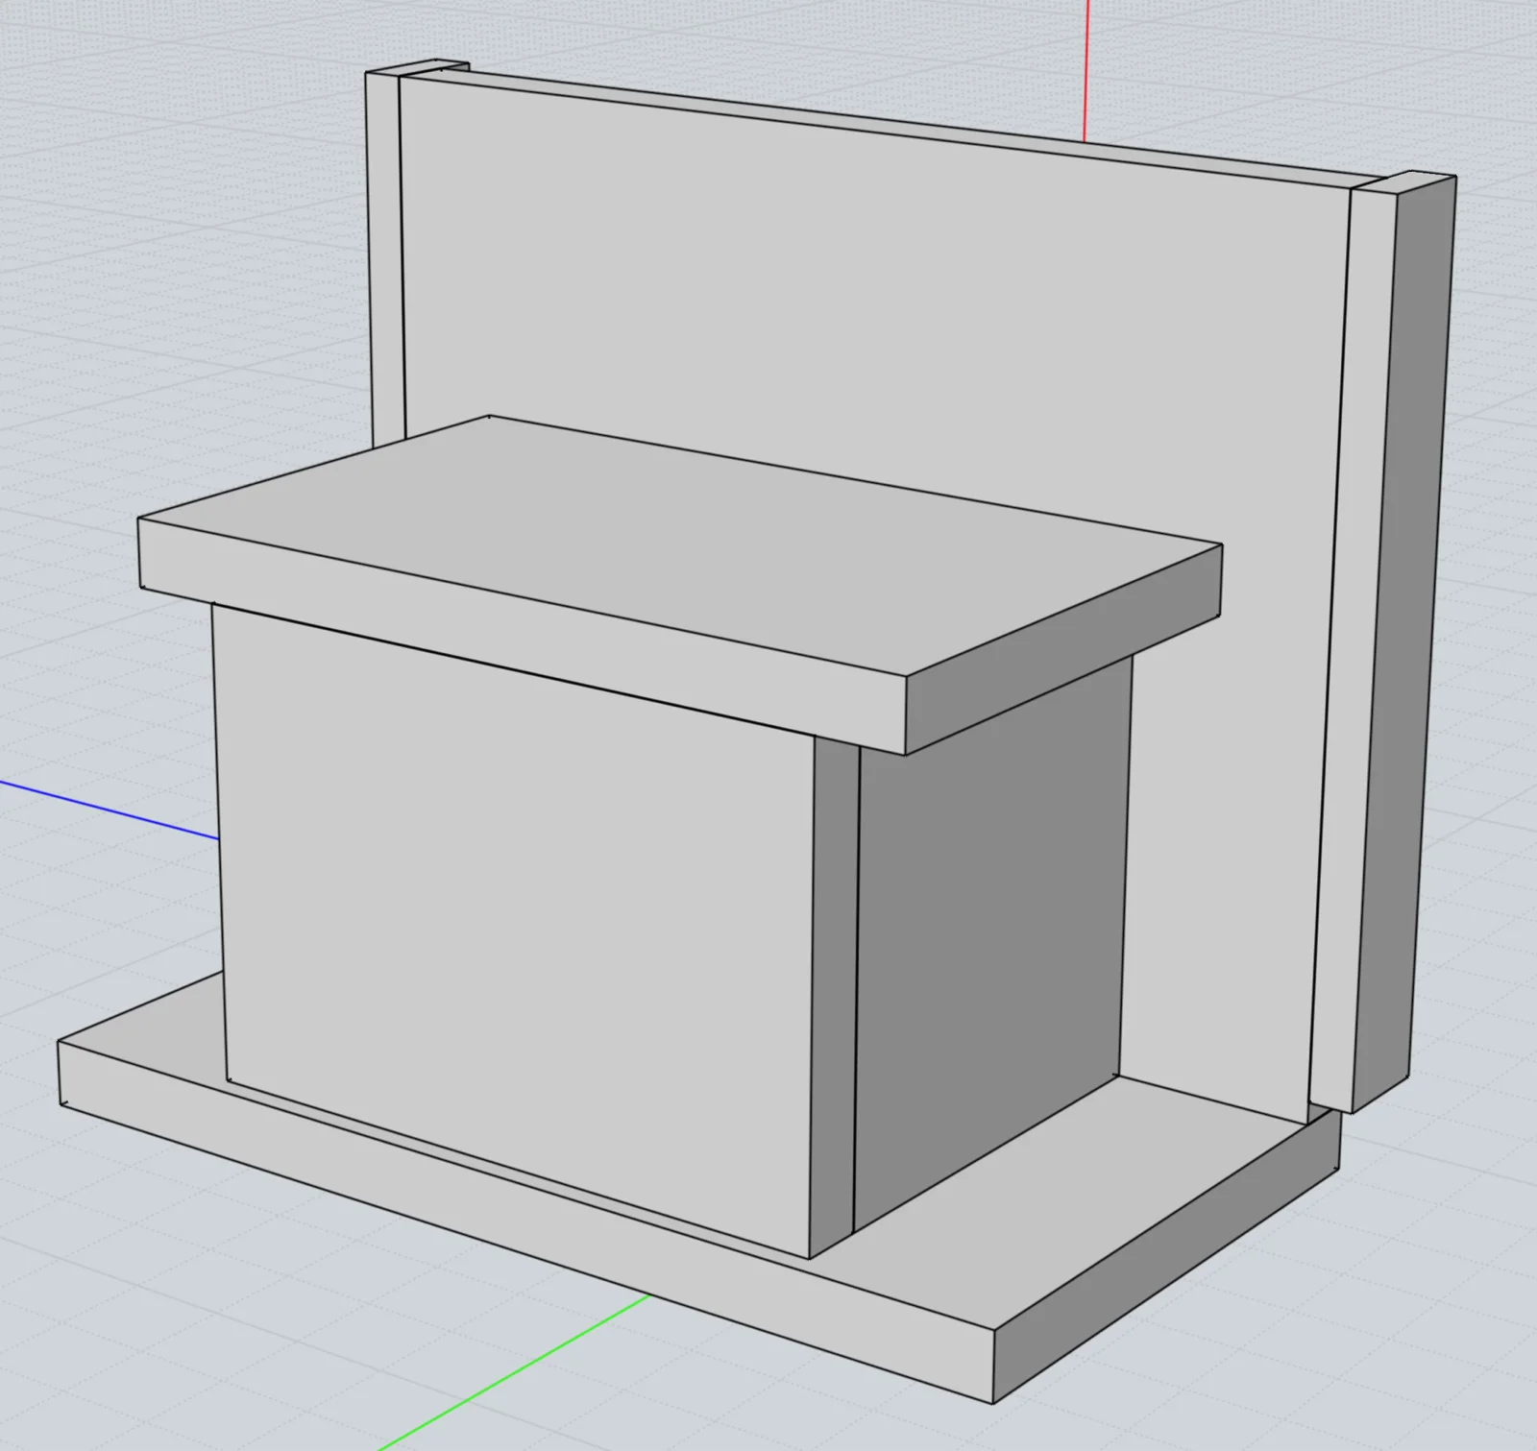Select the tabletop slab's dark right end face
The height and width of the screenshot is (1451, 1537).
[x=1063, y=651]
